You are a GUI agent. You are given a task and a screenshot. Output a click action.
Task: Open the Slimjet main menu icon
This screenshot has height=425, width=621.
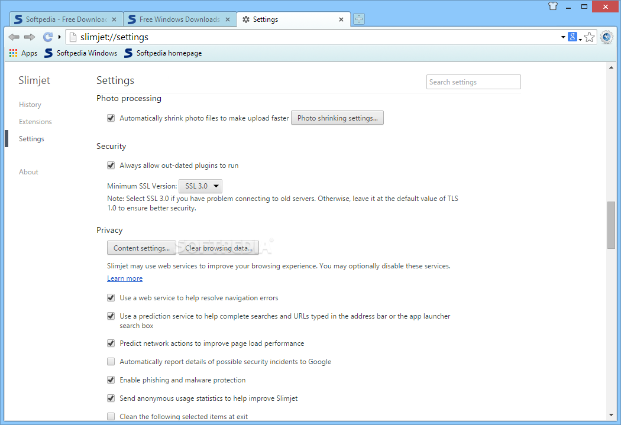click(x=607, y=37)
